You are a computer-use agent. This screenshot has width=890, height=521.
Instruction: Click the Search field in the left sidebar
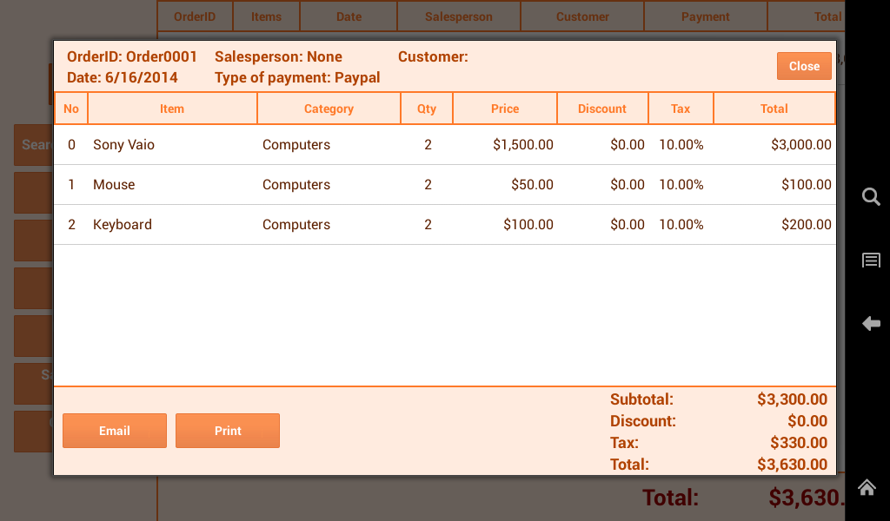point(35,144)
